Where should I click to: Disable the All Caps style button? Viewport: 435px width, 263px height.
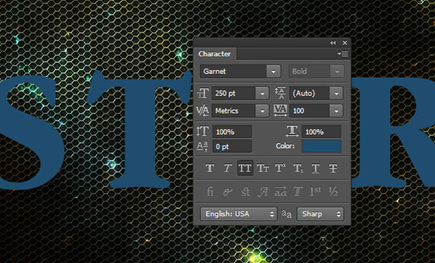245,168
